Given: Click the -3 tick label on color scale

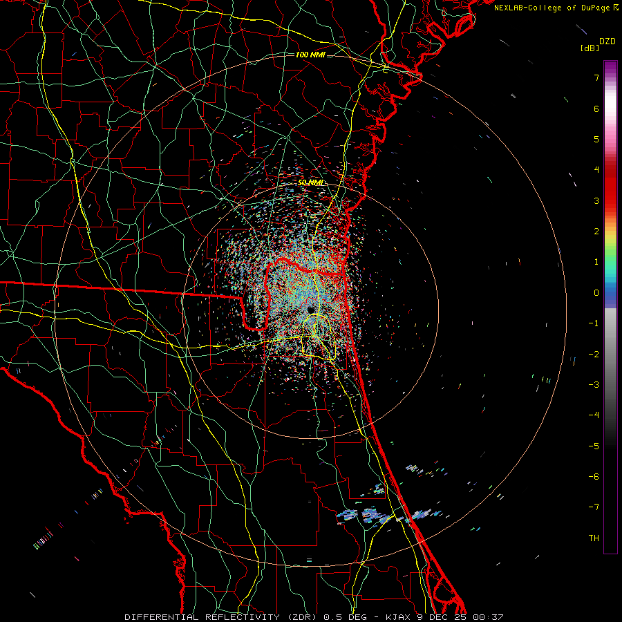Looking at the screenshot, I should [x=594, y=385].
